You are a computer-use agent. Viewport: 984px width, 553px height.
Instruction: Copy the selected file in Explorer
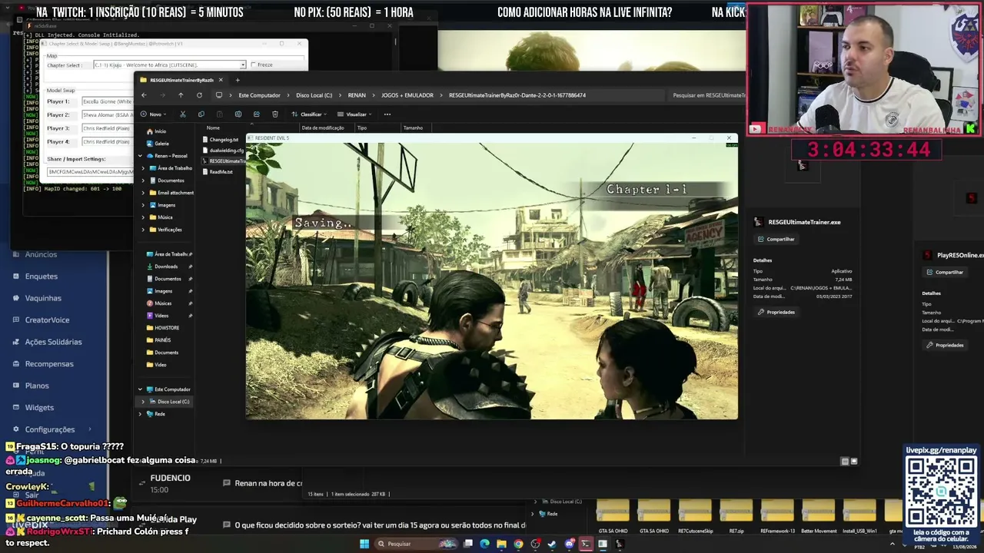pyautogui.click(x=201, y=114)
